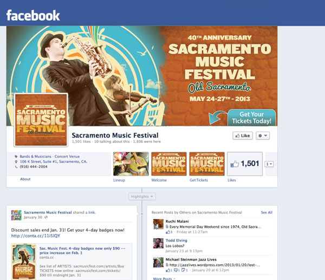The image size is (325, 280).
Task: Open the gear settings dropdown
Action: pos(263,135)
